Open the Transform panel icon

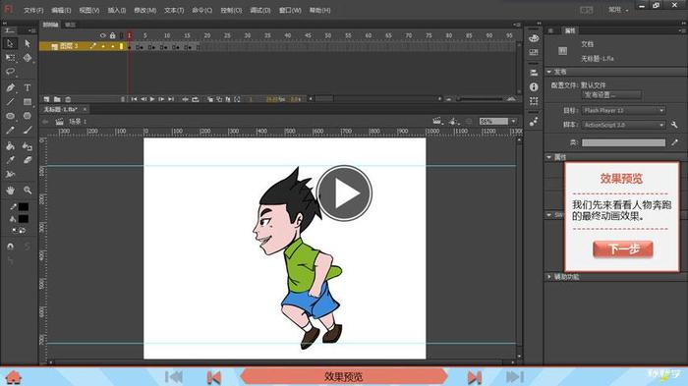[x=534, y=101]
